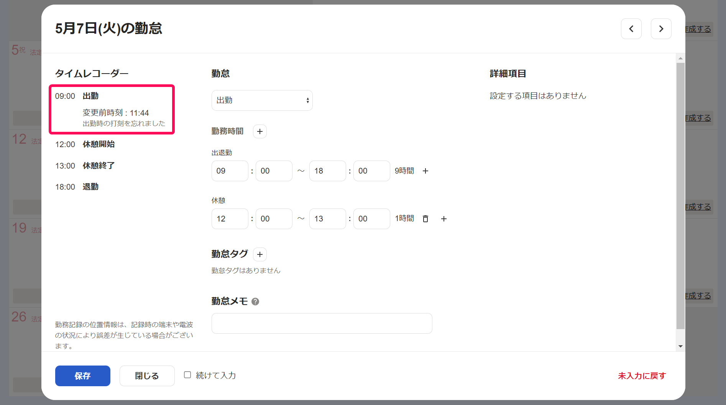726x405 pixels.
Task: Select the 09:00 出勤 time recorder entry
Action: (x=112, y=110)
